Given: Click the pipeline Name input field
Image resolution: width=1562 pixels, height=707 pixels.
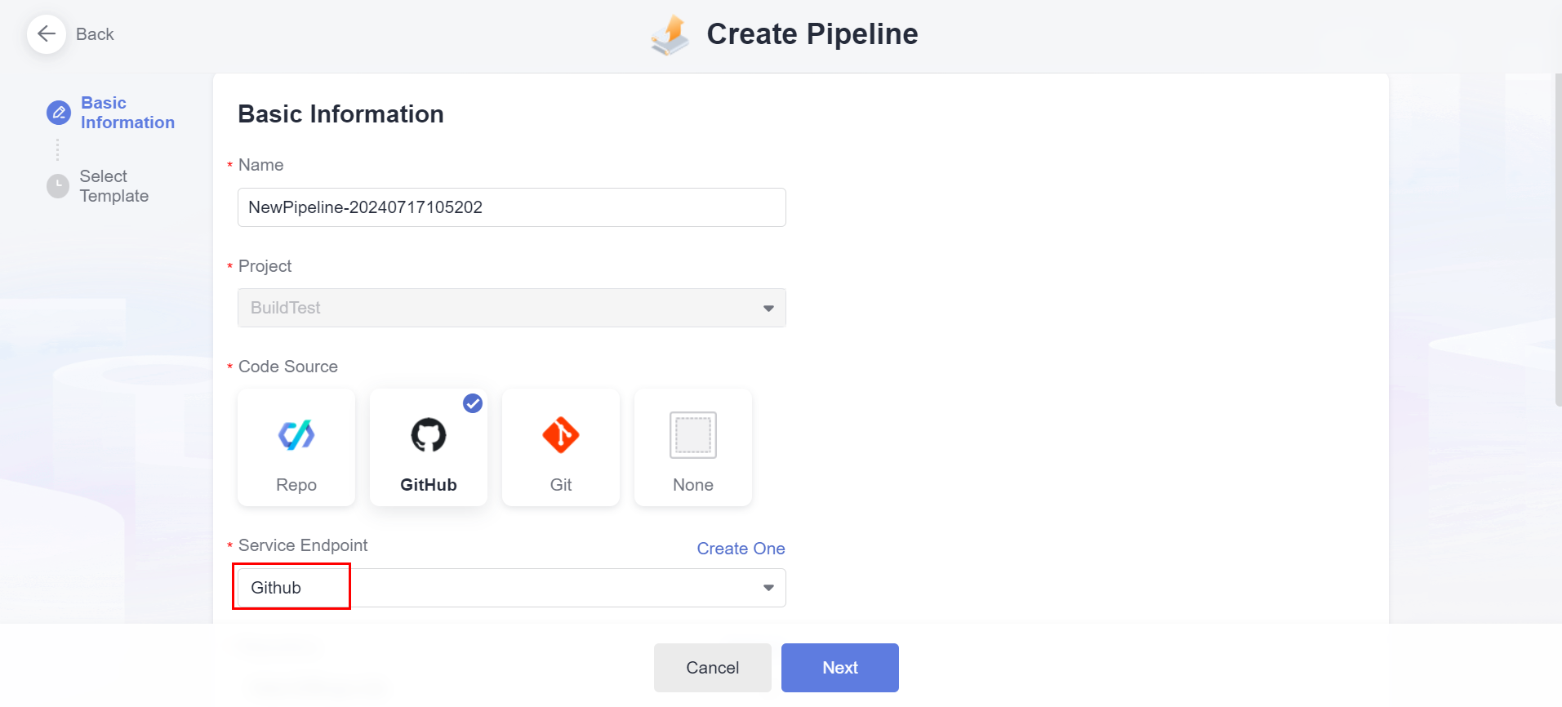Looking at the screenshot, I should coord(511,207).
